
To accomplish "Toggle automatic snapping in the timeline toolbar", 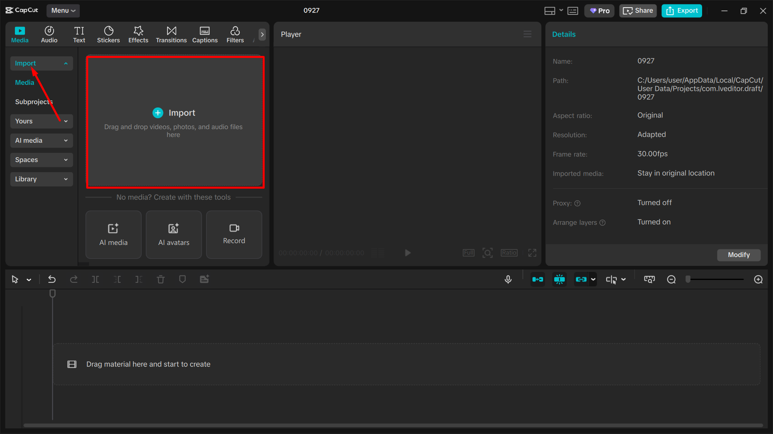I will [x=559, y=279].
